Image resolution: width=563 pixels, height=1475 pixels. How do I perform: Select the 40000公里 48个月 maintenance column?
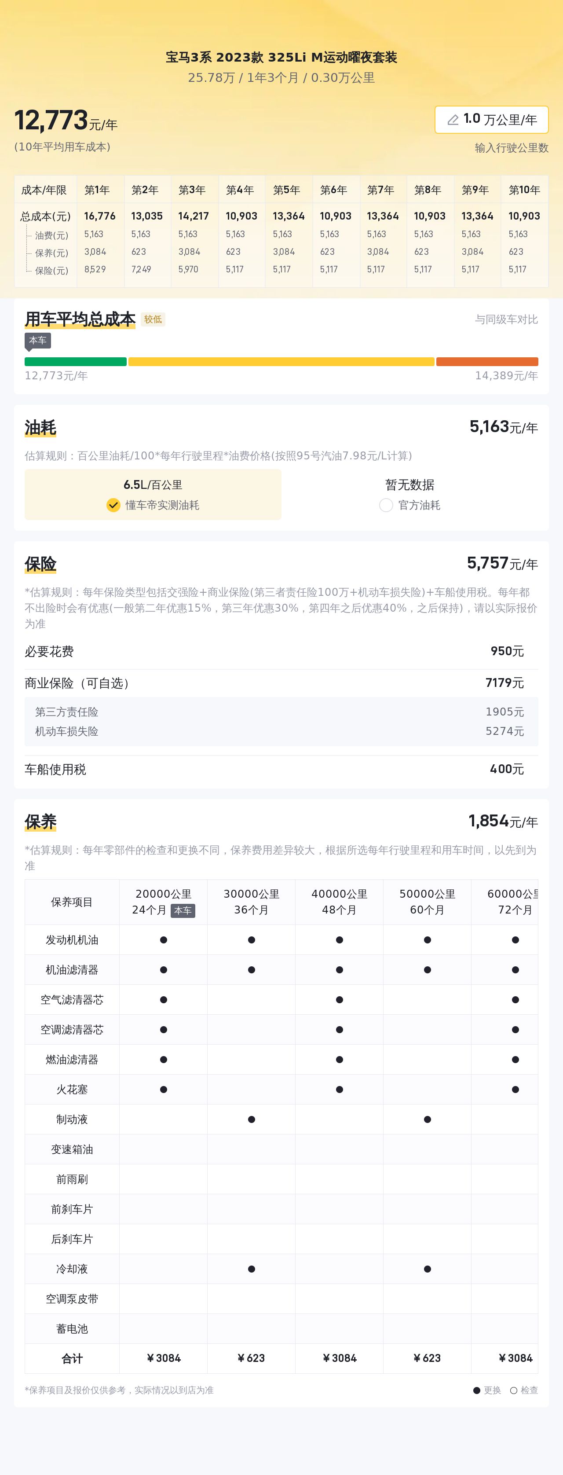pyautogui.click(x=339, y=902)
